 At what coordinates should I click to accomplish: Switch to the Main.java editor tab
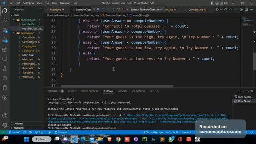(x=57, y=10)
